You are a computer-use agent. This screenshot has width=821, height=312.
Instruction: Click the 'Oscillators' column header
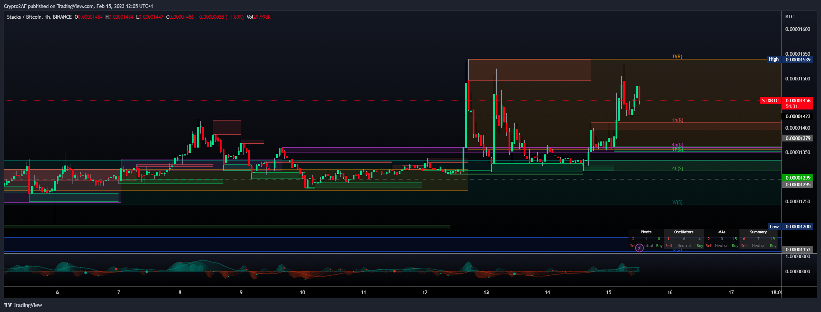click(684, 232)
